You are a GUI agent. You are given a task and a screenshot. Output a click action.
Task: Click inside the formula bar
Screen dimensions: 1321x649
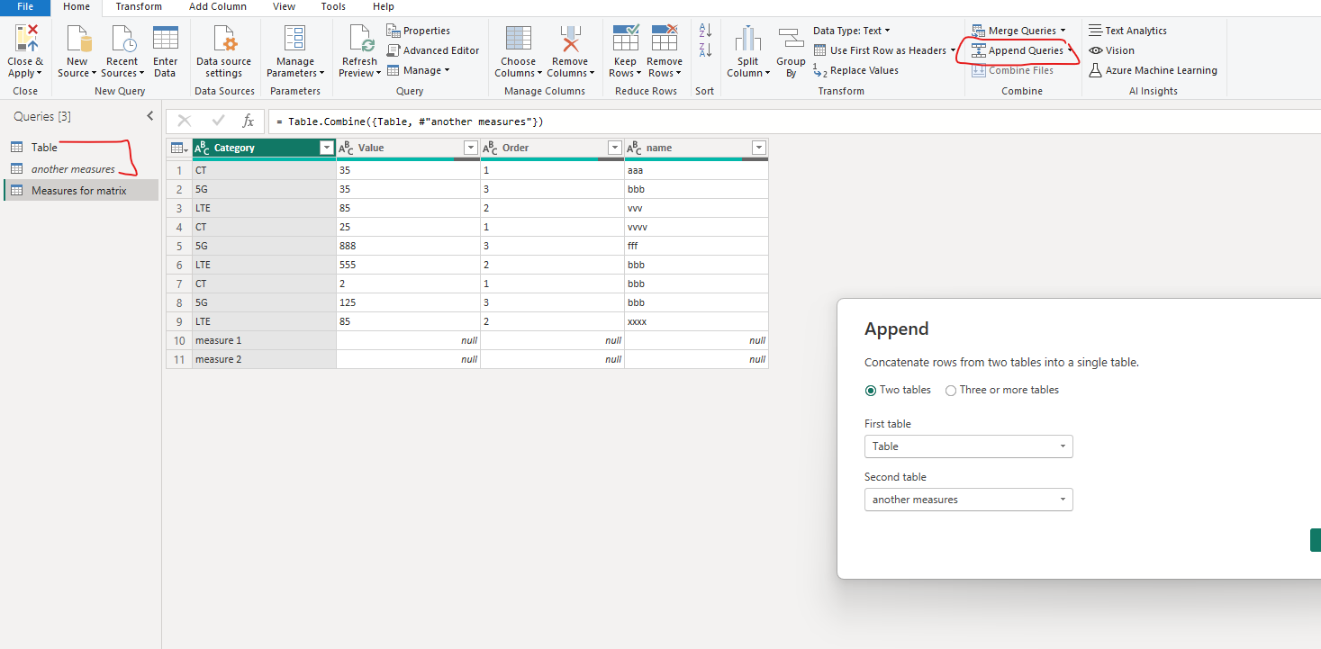pyautogui.click(x=792, y=121)
